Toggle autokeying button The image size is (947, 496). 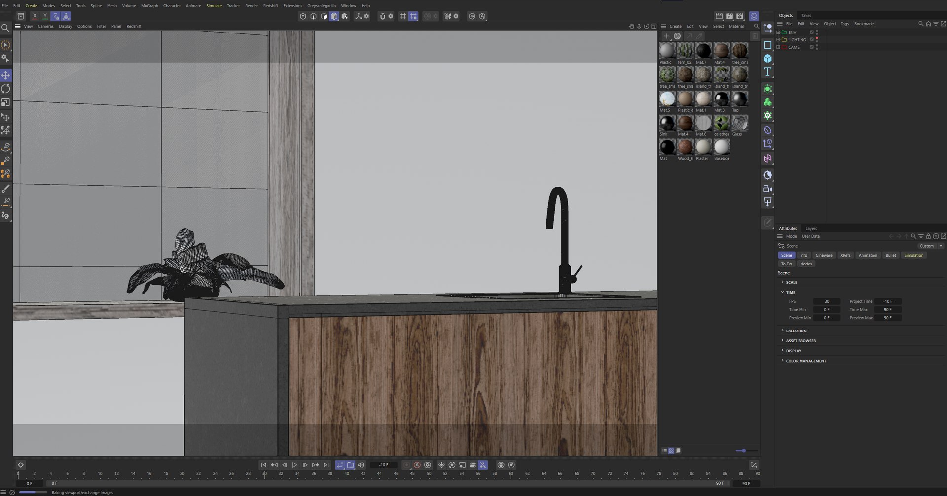417,465
